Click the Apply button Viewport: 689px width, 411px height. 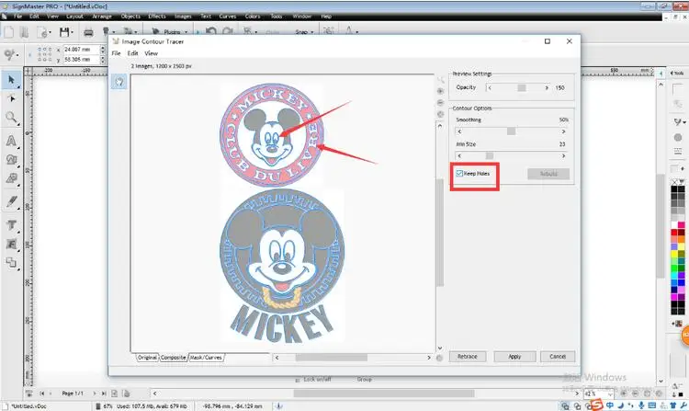[x=514, y=357]
